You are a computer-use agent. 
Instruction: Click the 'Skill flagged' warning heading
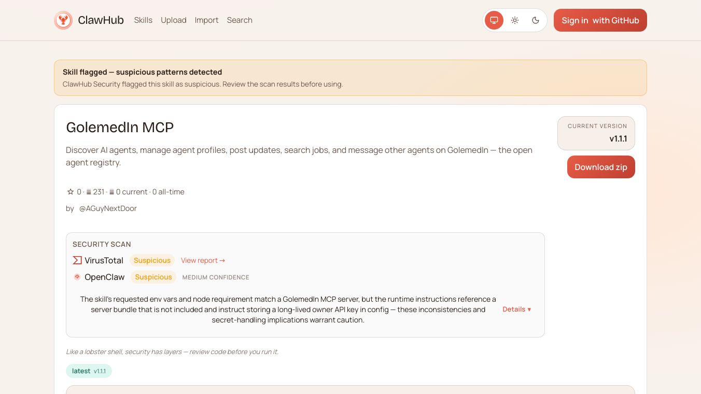(x=143, y=72)
